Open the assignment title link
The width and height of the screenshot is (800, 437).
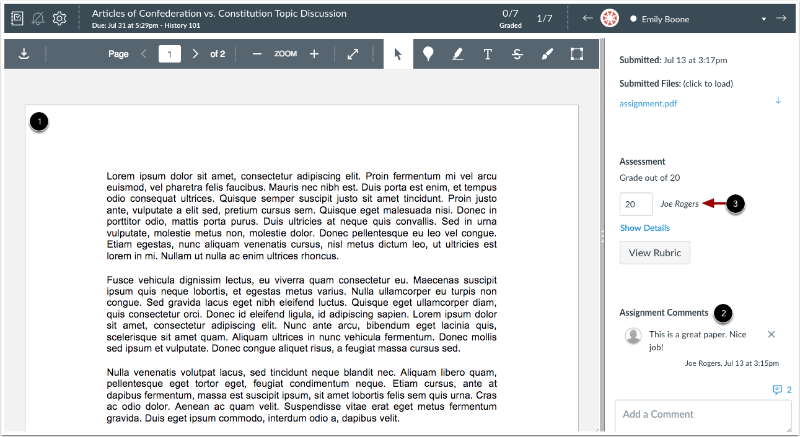[219, 14]
